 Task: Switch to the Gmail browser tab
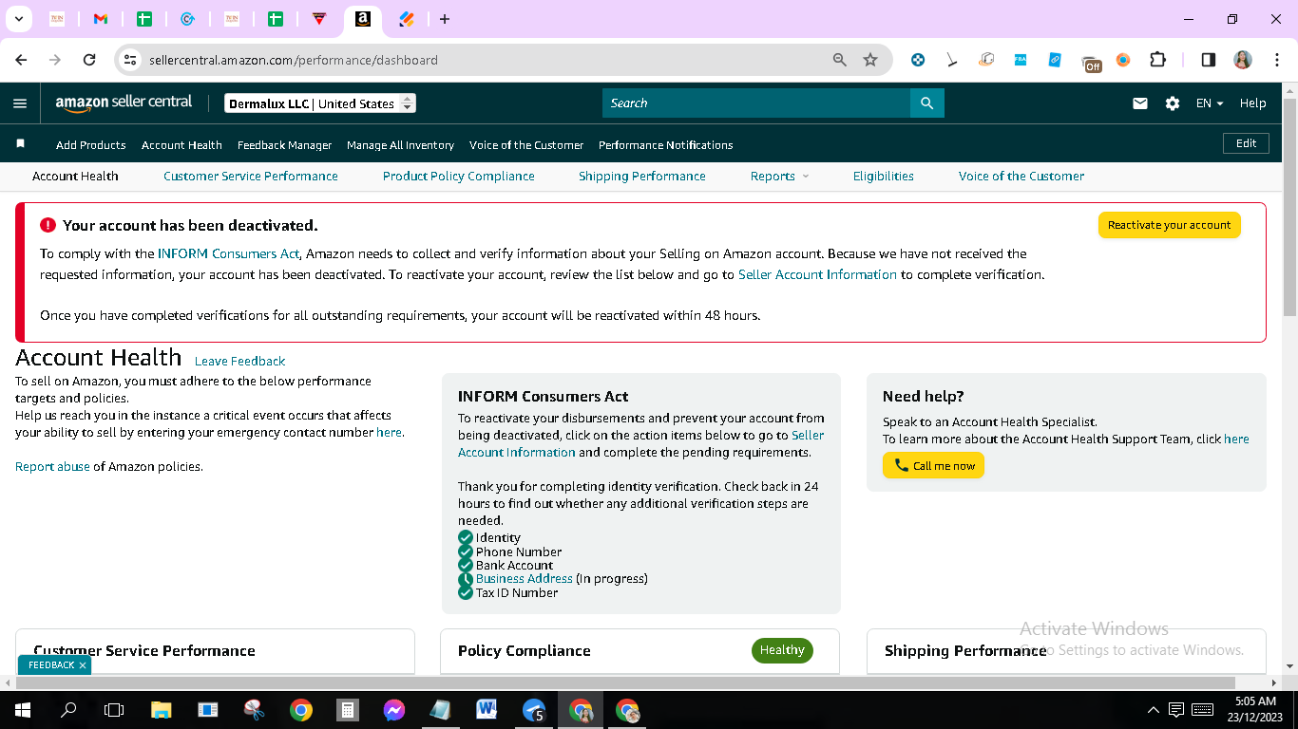tap(101, 19)
